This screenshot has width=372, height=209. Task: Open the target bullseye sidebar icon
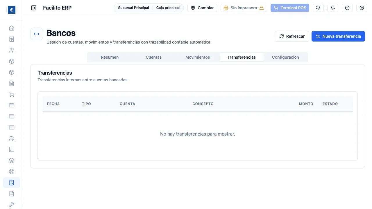tap(12, 172)
